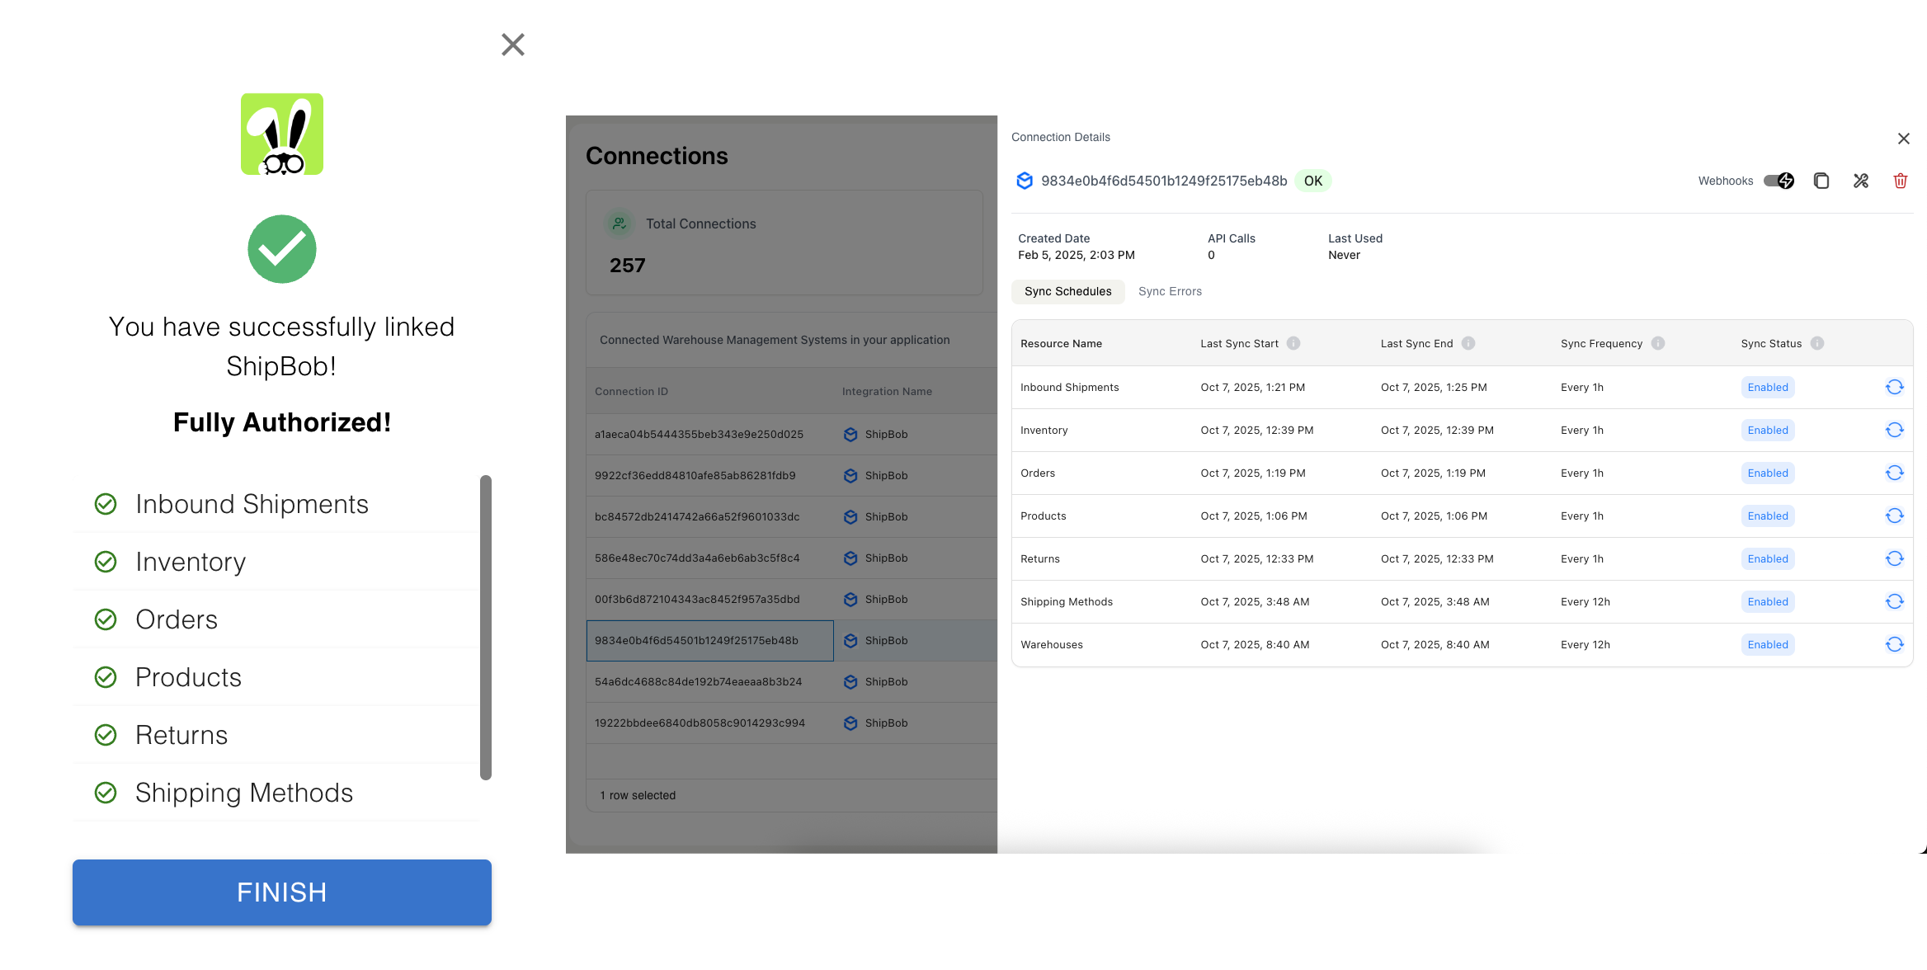Click the green checkmark next to Orders
The width and height of the screenshot is (1927, 970).
(106, 619)
